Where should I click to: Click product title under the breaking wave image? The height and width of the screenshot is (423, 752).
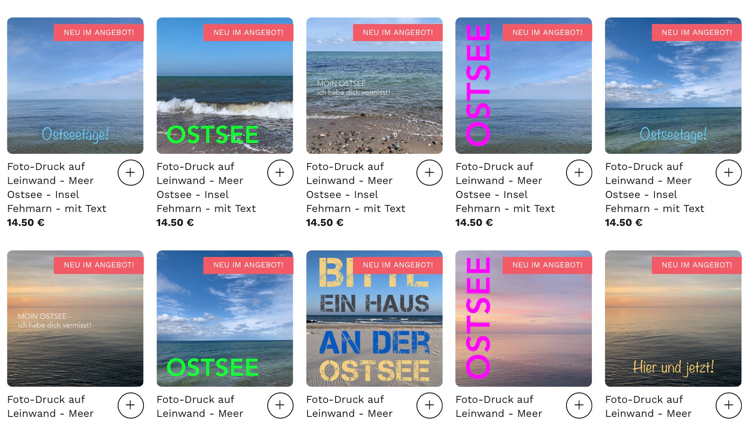tap(206, 187)
